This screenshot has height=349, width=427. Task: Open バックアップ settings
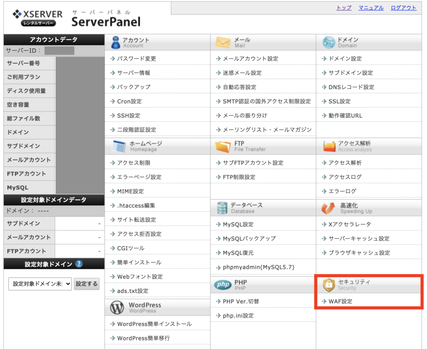pyautogui.click(x=134, y=87)
